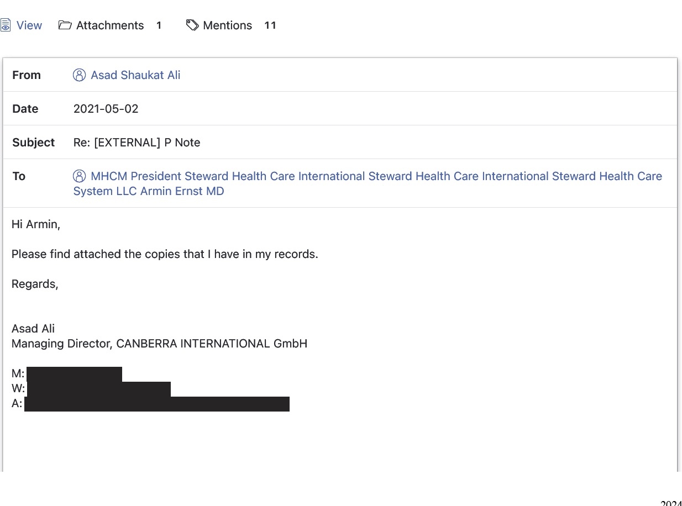Click the From field label

coord(27,75)
